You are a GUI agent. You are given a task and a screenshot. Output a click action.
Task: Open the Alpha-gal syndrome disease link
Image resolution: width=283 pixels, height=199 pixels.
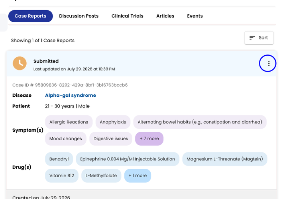coord(71,96)
